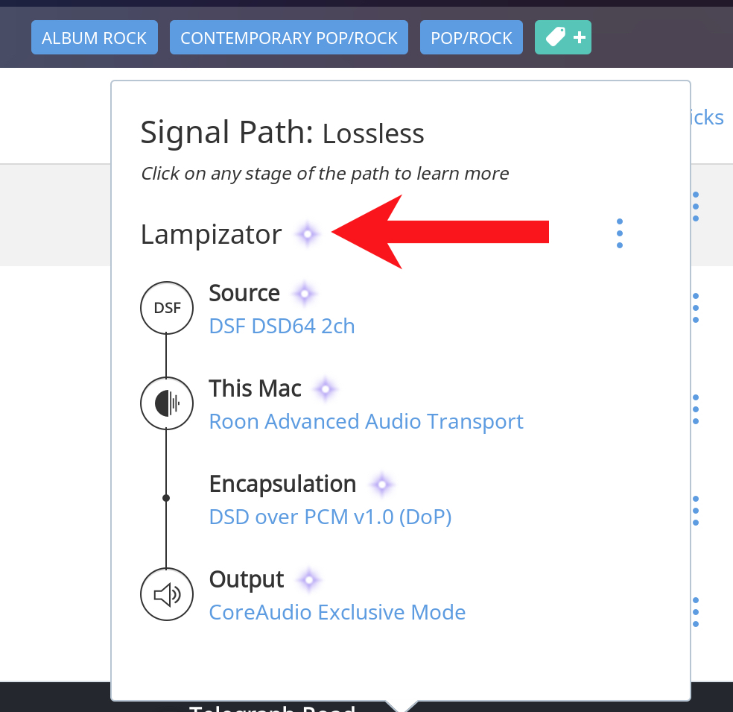Open the DSD over PCM v1.0 (DoP) link

pyautogui.click(x=330, y=517)
